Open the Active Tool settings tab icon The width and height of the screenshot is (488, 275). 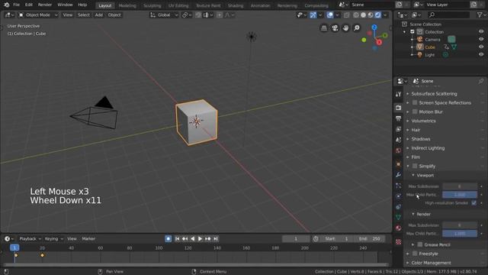point(398,94)
